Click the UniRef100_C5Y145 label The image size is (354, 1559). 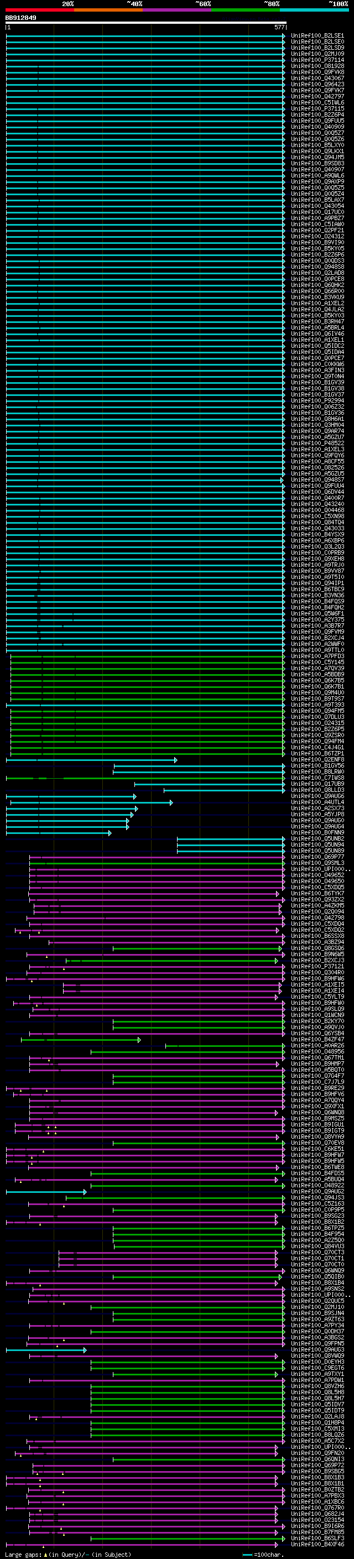click(x=317, y=662)
